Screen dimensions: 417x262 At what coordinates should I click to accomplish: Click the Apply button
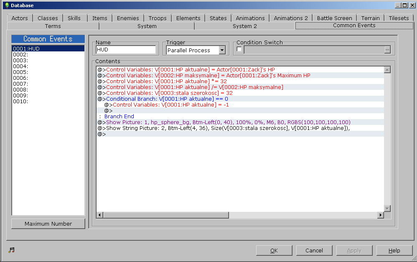[354, 250]
